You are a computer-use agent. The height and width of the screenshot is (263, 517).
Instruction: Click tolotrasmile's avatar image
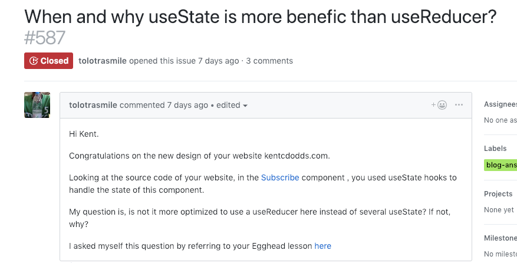(37, 105)
